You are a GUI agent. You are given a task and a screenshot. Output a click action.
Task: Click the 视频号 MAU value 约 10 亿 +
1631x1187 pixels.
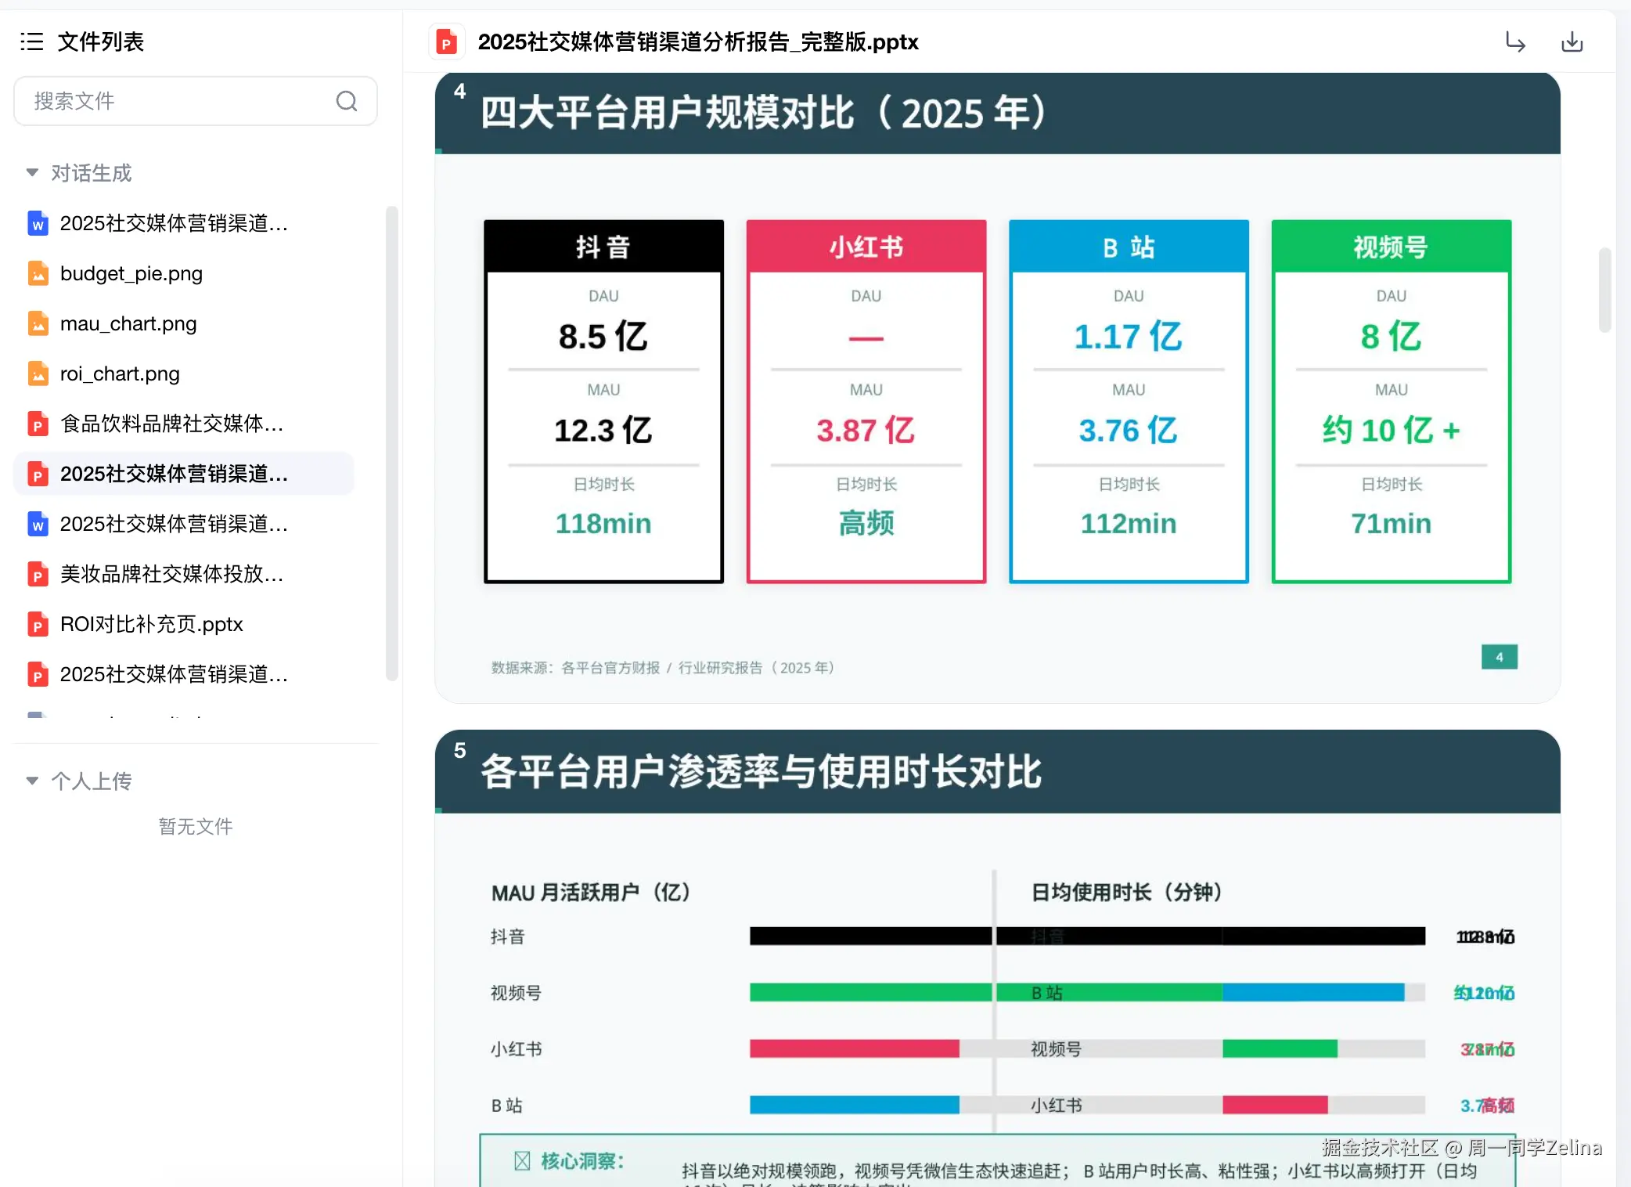pyautogui.click(x=1392, y=430)
